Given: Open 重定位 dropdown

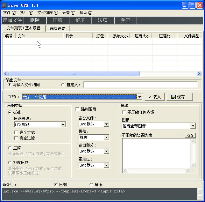Looking at the screenshot, I should [106, 165].
